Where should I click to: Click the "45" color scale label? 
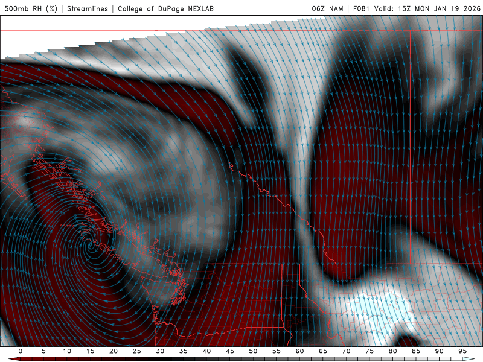230,351
